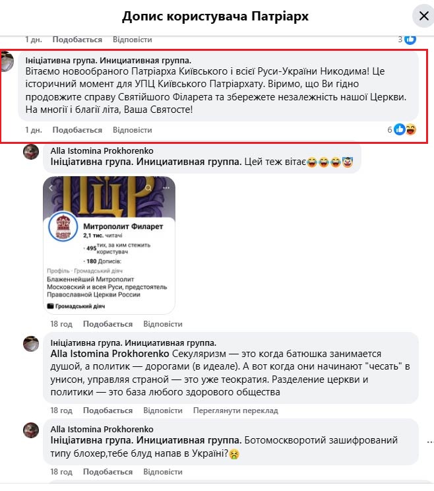Like the reply containing the Филарет screenshot
Screen dimensions: 434x491
108,324
